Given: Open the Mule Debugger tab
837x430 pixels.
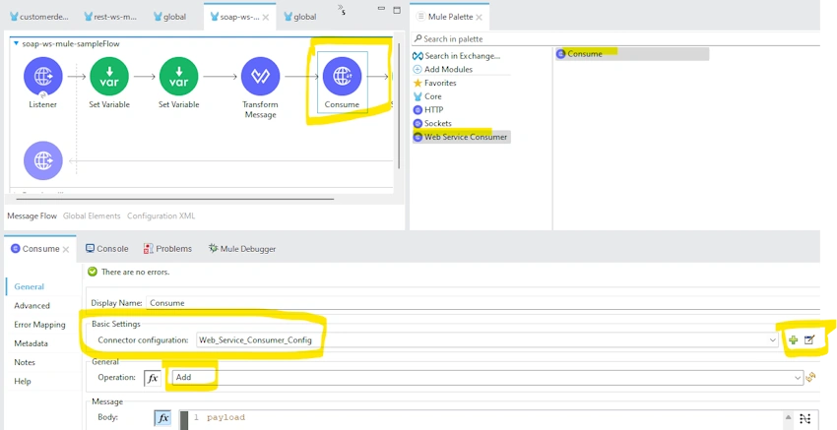Looking at the screenshot, I should click(242, 249).
